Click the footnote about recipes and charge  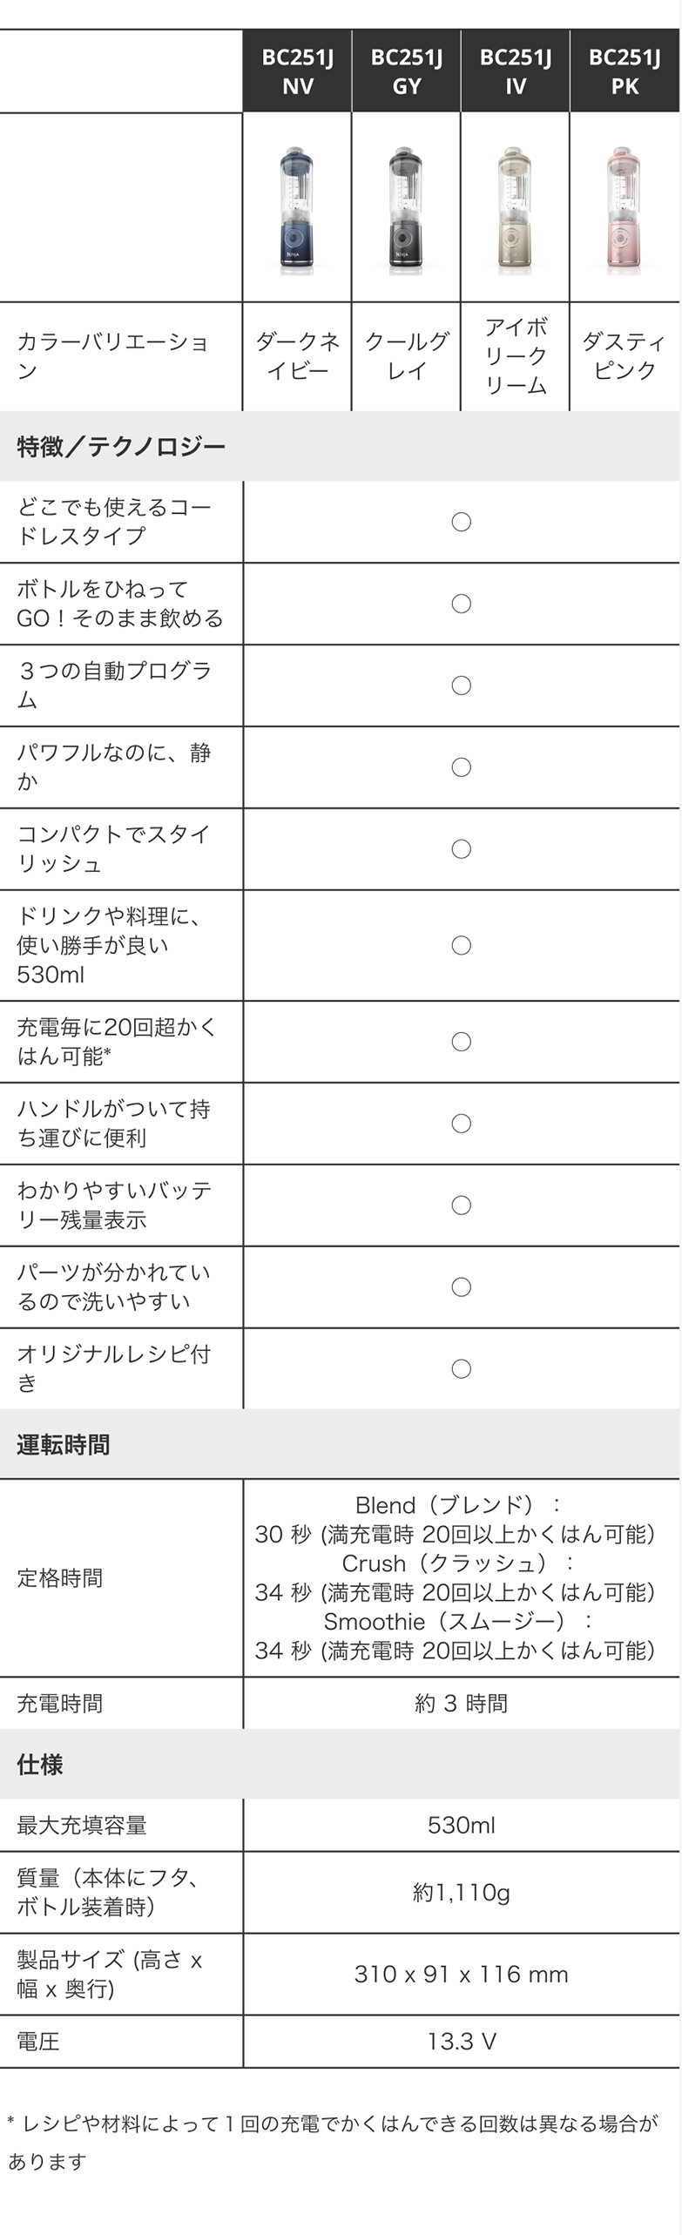(333, 2142)
